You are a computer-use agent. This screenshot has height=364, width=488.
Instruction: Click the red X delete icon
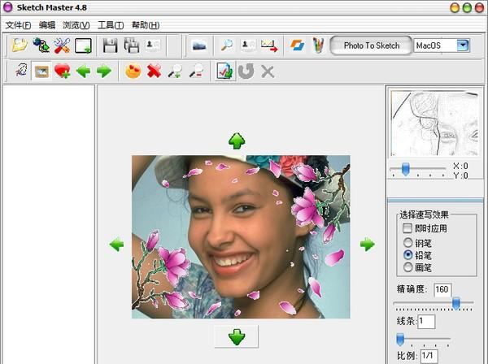[x=153, y=71]
